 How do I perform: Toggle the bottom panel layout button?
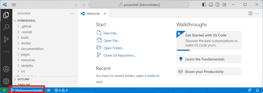coord(211,5)
